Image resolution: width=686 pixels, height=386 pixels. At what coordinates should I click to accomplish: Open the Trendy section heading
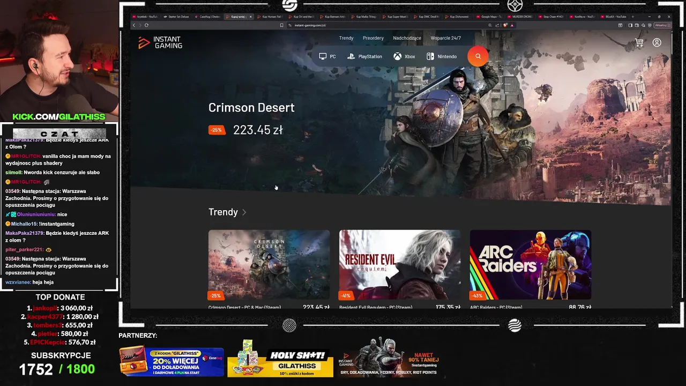tap(223, 212)
